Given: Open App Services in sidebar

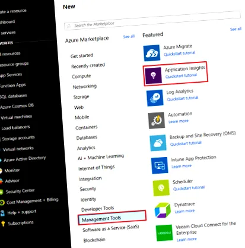Looking at the screenshot, I should 11,75.
